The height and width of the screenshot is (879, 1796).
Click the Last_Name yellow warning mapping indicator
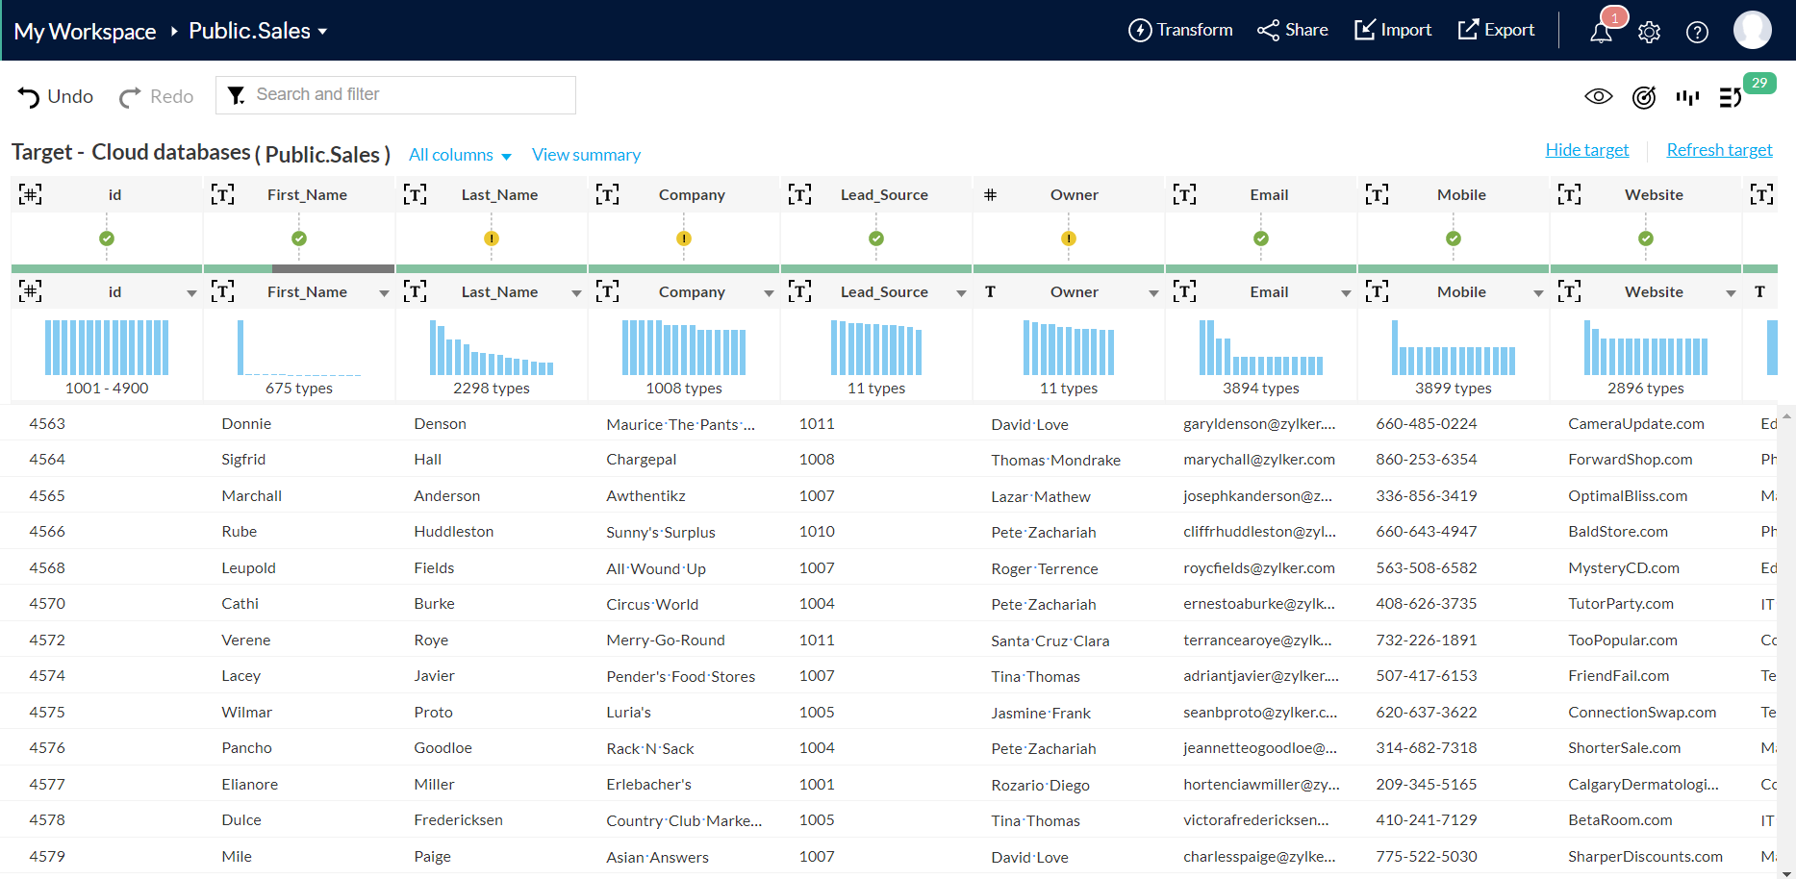pos(492,239)
